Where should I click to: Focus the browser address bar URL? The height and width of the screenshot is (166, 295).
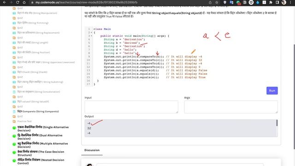[87, 2]
